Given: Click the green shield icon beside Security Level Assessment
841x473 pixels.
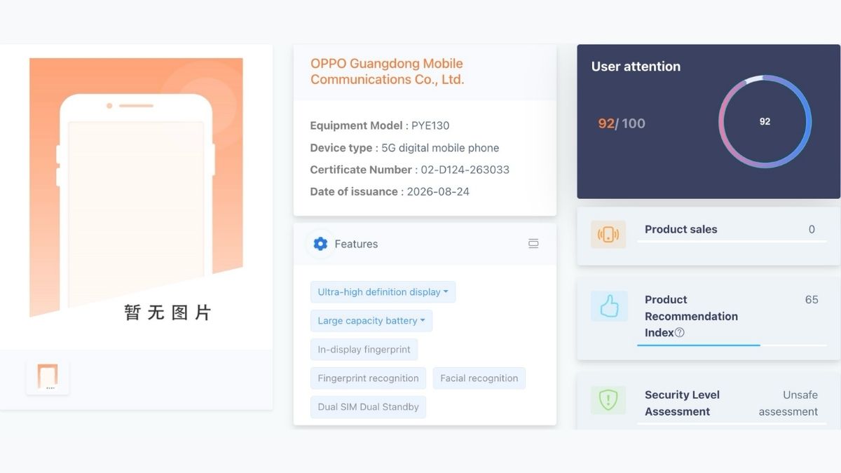Looking at the screenshot, I should pyautogui.click(x=608, y=400).
